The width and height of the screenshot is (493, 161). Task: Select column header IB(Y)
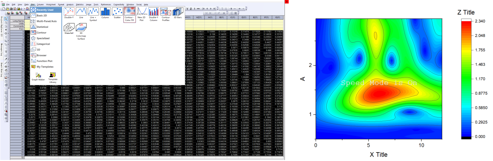(221, 17)
